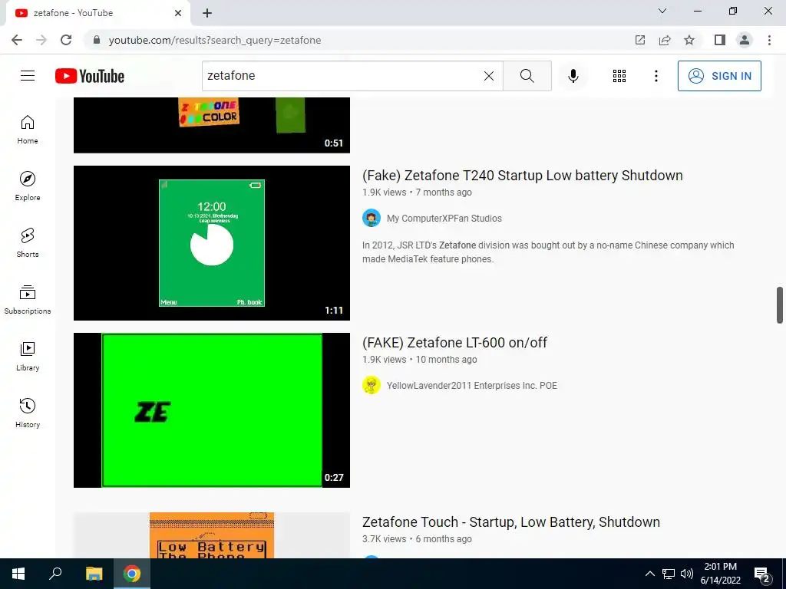Viewport: 786px width, 589px height.
Task: Expand the tab search chevron
Action: (x=662, y=11)
